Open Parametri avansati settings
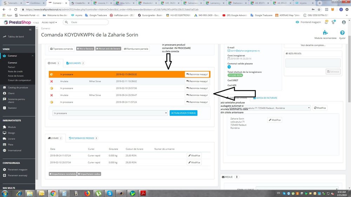The height and width of the screenshot is (197, 351). pos(18,175)
